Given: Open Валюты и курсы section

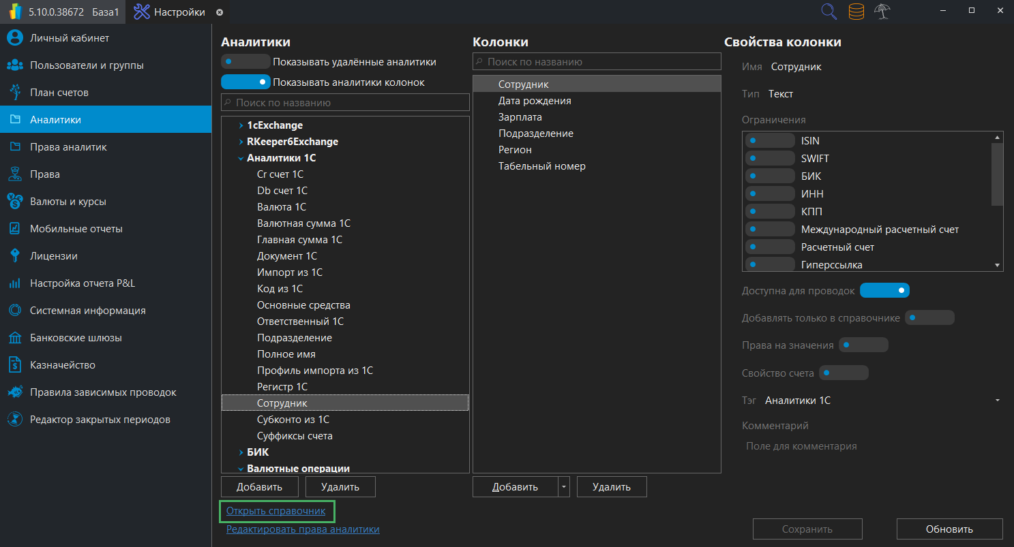Looking at the screenshot, I should (68, 202).
